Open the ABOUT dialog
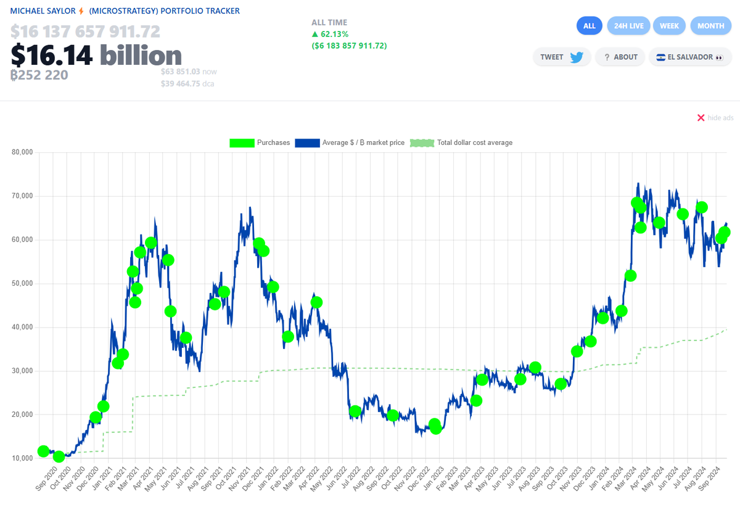Viewport: 740px width, 507px height. pyautogui.click(x=620, y=57)
